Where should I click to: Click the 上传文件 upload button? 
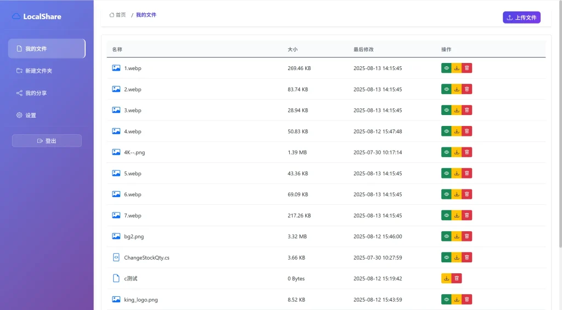(521, 17)
